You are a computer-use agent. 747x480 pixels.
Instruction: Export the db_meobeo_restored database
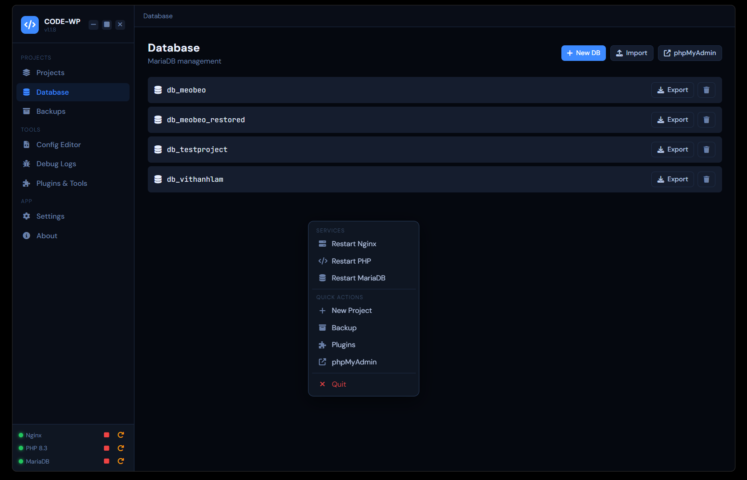672,120
